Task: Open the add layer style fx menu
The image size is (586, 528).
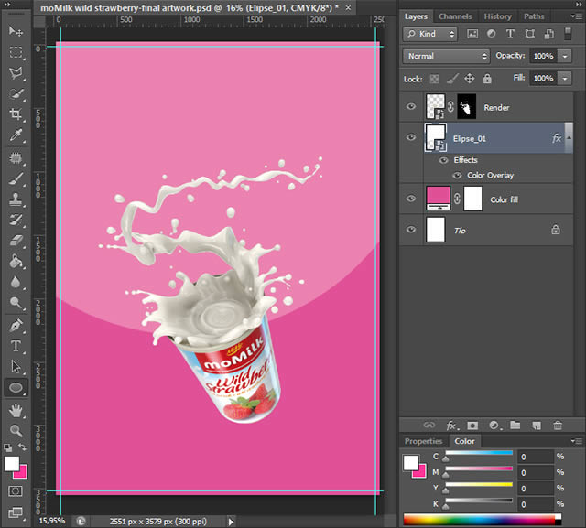Action: tap(451, 426)
